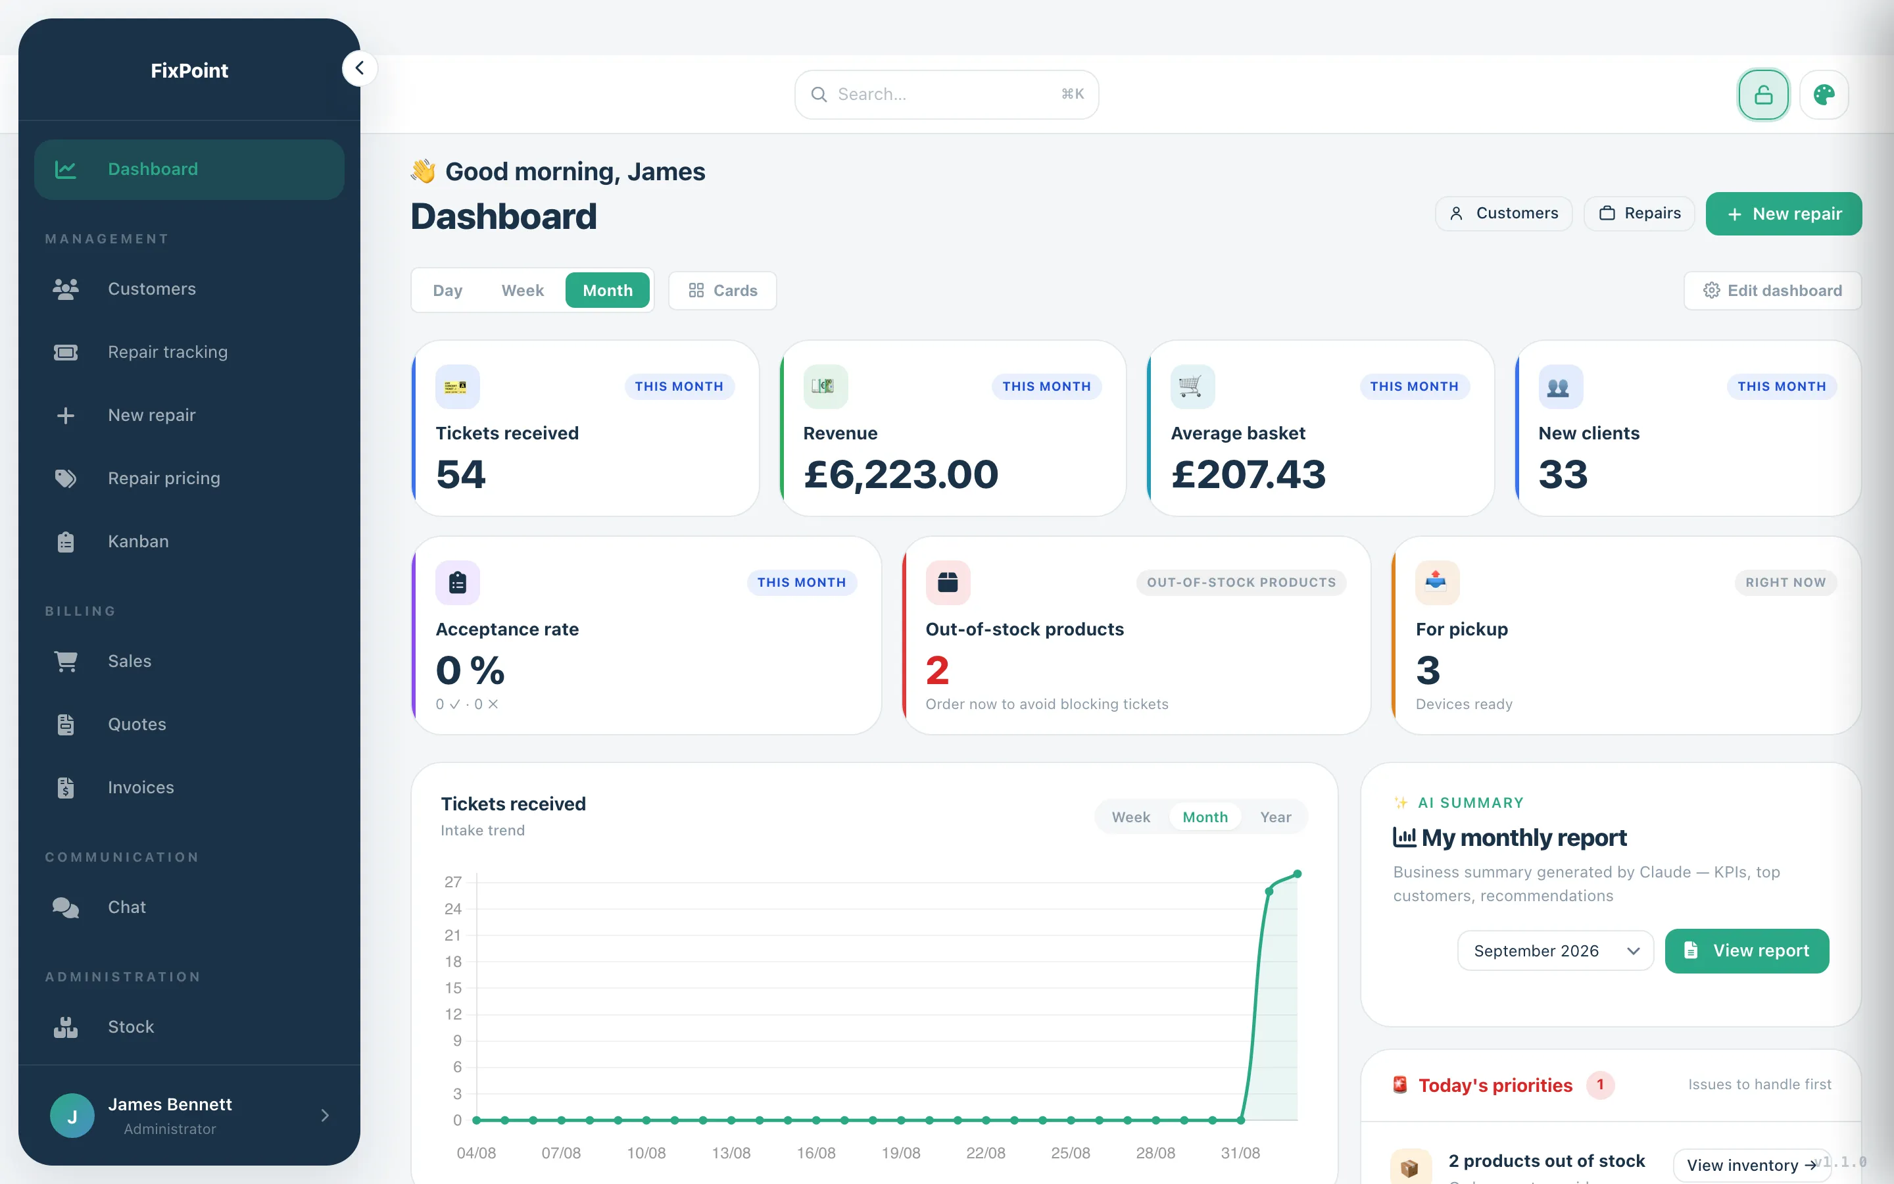Click the plus icon beside New repair in sidebar
Screen dimensions: 1894x1184
click(66, 415)
